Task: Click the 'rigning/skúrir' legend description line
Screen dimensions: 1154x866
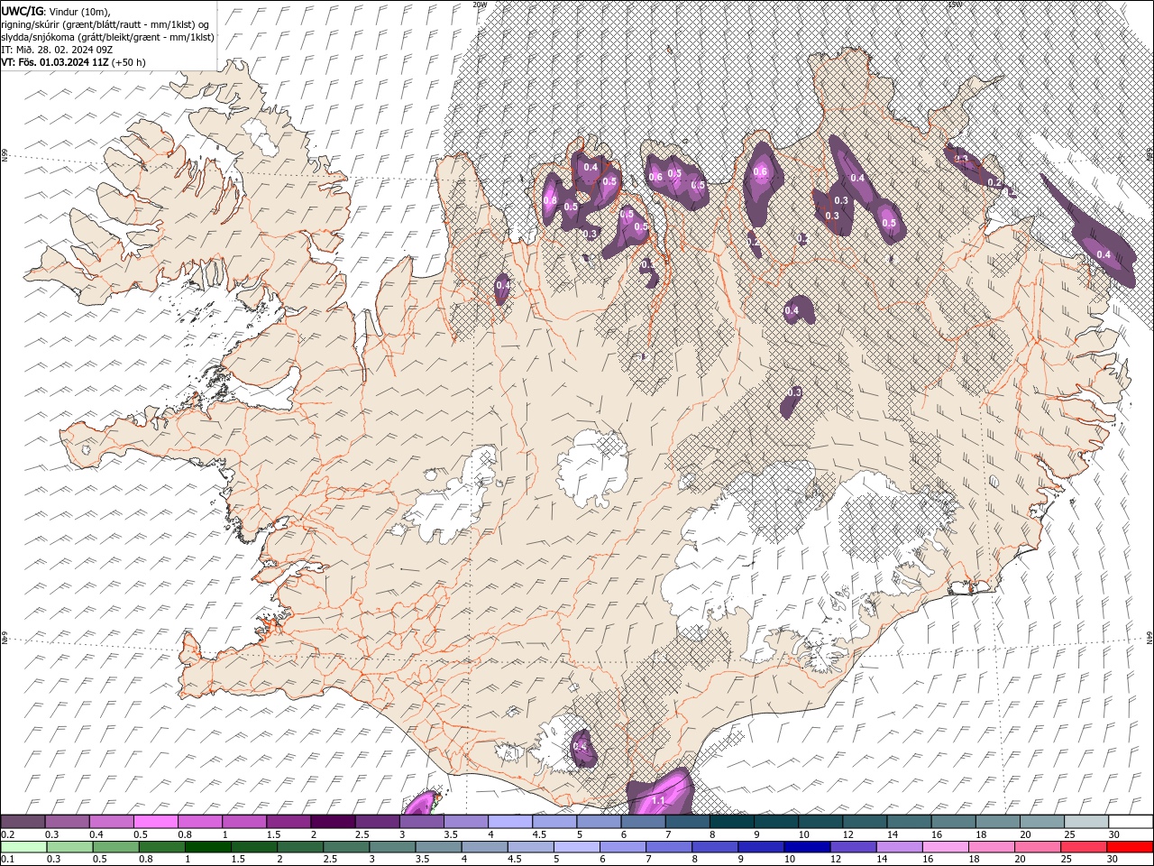Action: click(106, 24)
